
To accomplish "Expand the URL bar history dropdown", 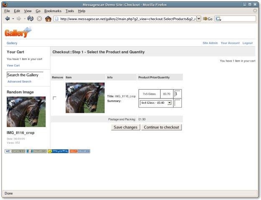I will [x=199, y=19].
